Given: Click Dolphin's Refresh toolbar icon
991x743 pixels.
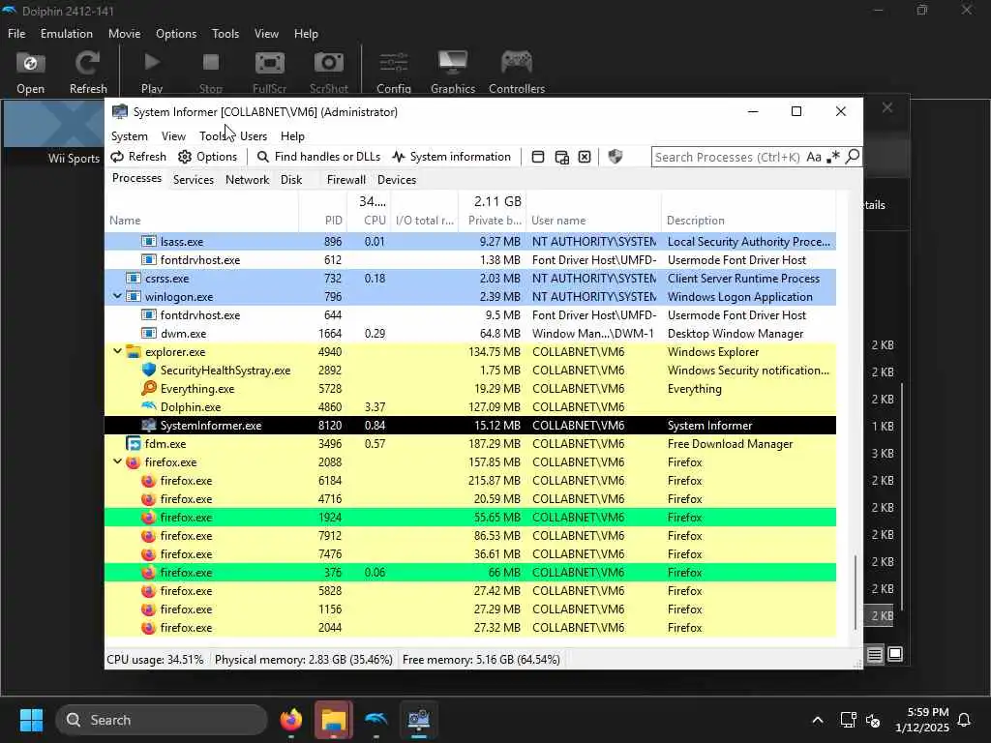Looking at the screenshot, I should [x=88, y=63].
